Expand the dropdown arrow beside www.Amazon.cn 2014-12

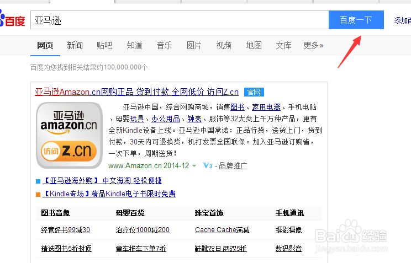[x=194, y=166]
